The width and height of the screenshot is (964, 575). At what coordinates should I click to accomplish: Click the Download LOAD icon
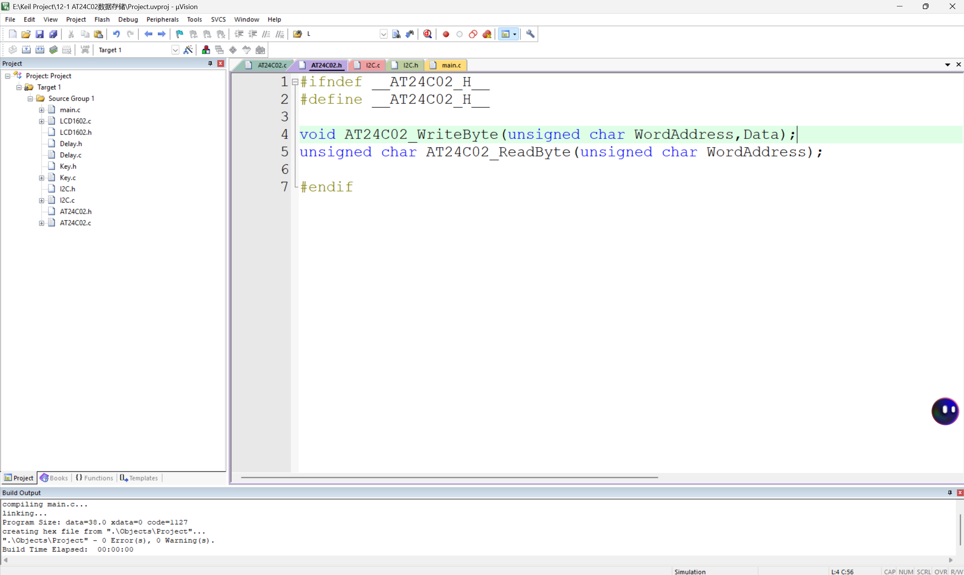[85, 50]
